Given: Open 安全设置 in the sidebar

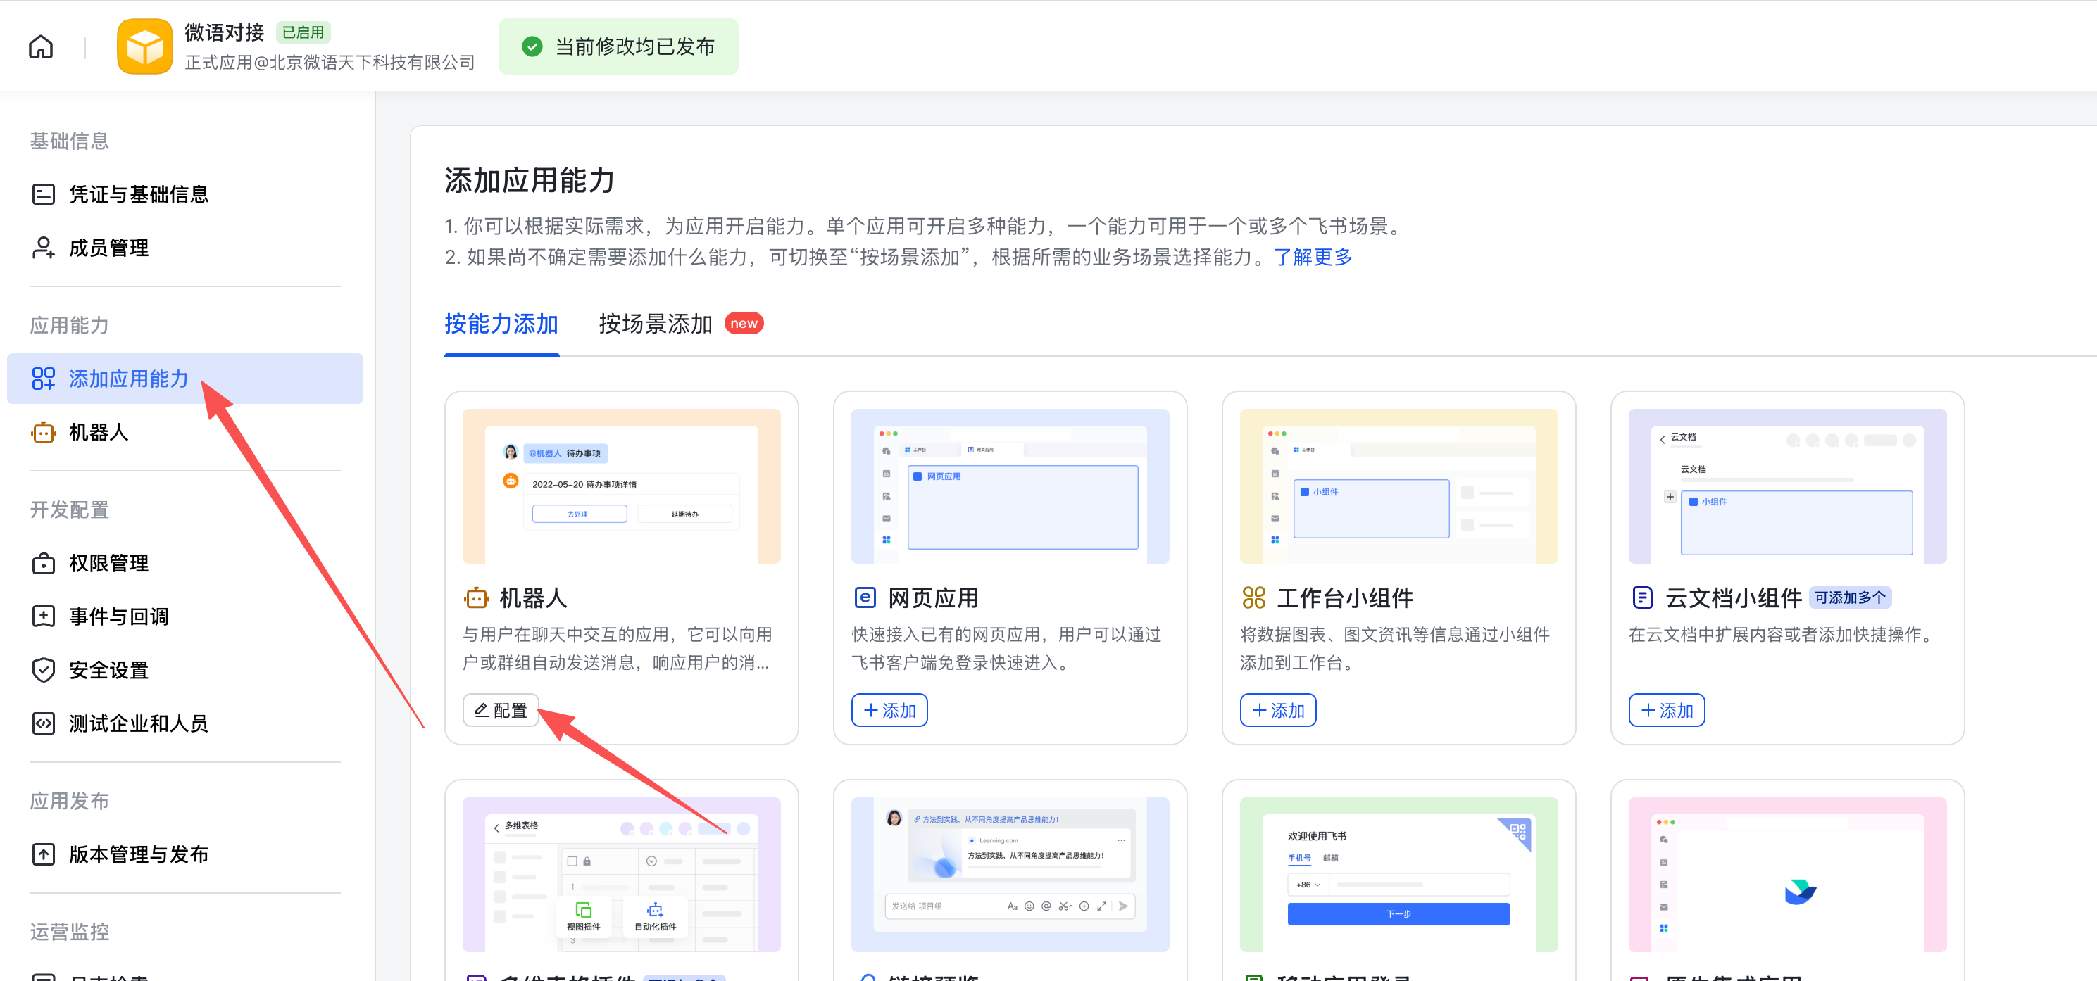Looking at the screenshot, I should pyautogui.click(x=108, y=670).
